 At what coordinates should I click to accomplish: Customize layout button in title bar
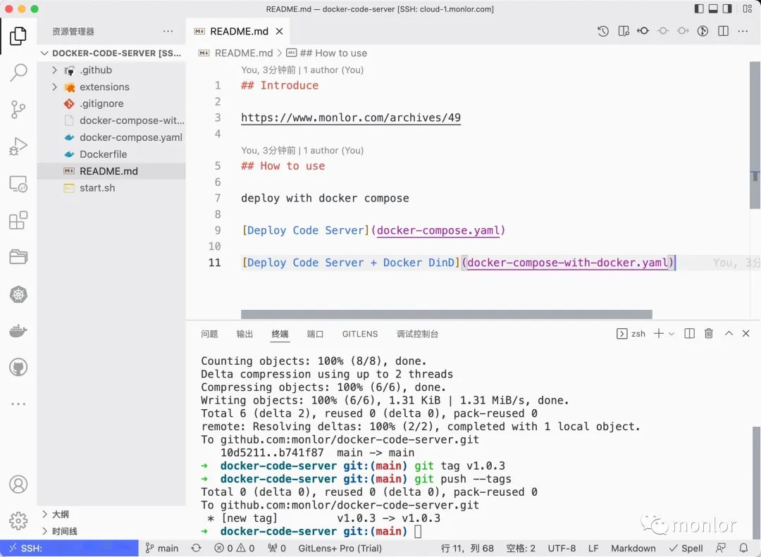click(747, 8)
